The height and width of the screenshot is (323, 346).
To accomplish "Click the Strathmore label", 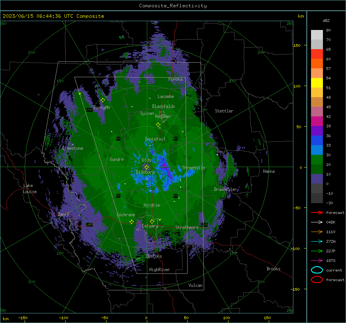I will click(x=187, y=227).
